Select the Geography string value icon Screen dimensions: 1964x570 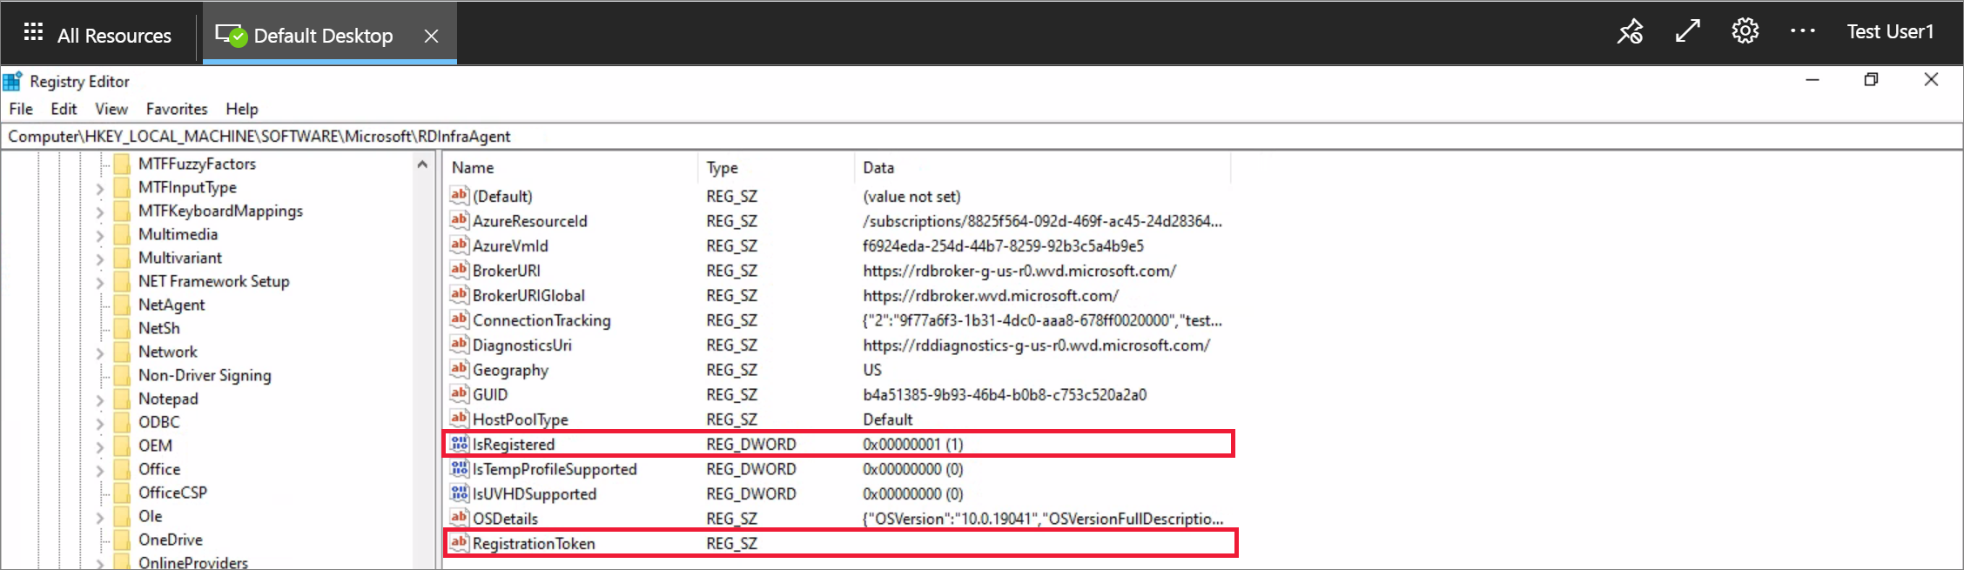[x=459, y=369]
